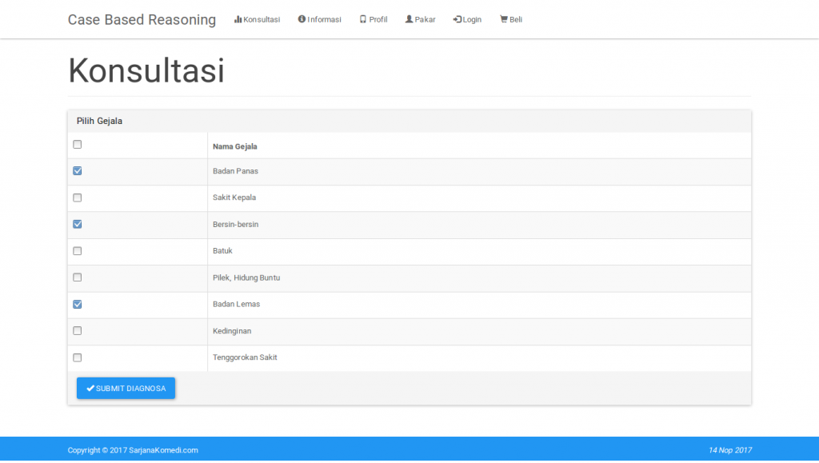Click the Case Based Reasoning brand link

point(142,19)
